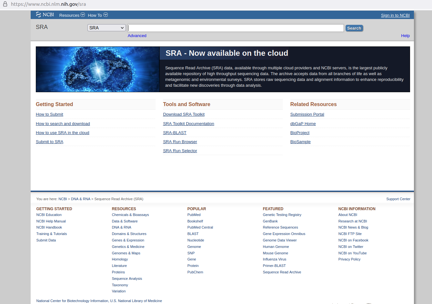Open How to use SRA in the cloud
Image resolution: width=432 pixels, height=304 pixels.
pos(63,133)
